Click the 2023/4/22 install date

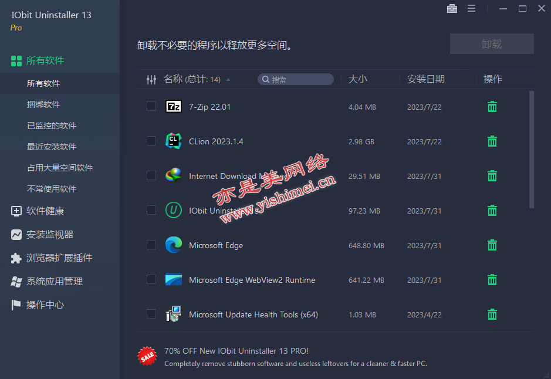click(x=424, y=315)
